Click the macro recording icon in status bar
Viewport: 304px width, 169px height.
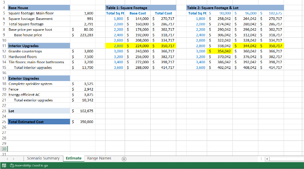coord(4,166)
